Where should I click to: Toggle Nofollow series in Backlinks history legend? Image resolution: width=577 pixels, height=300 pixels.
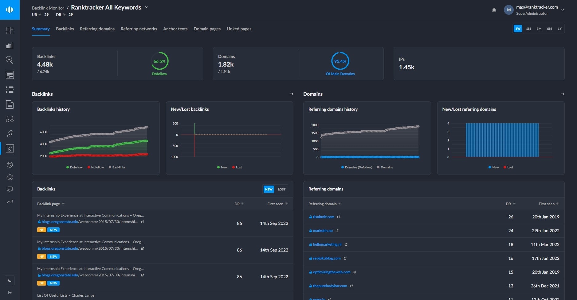96,167
